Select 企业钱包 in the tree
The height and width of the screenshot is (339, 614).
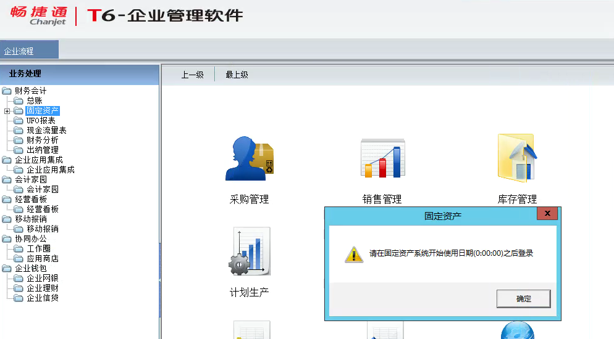[30, 268]
